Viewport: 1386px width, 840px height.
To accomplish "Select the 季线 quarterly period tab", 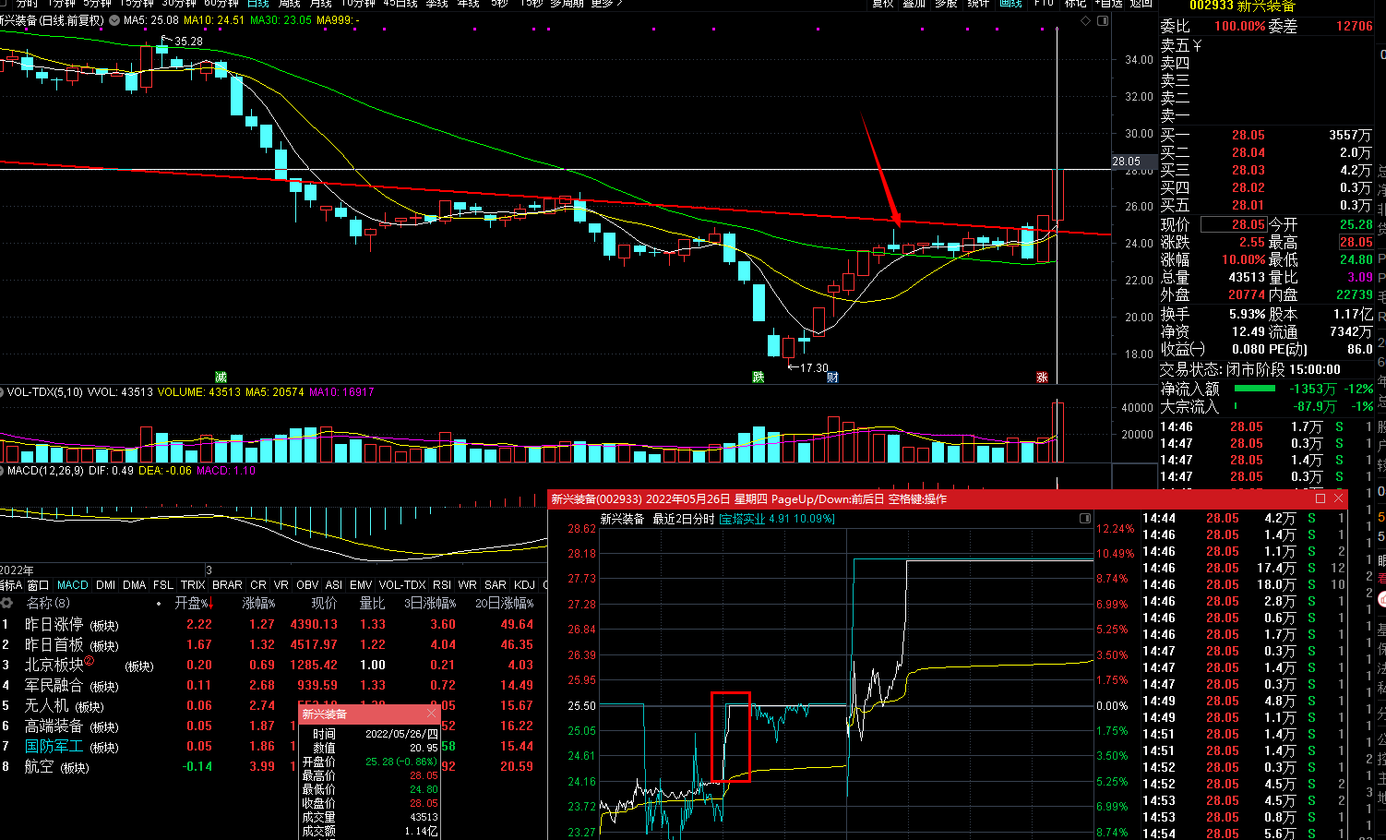I will click(x=436, y=4).
